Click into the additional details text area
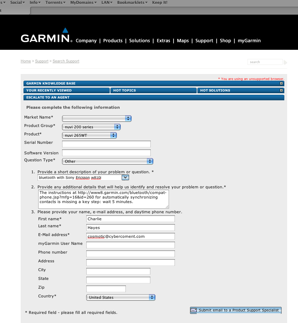The width and height of the screenshot is (298, 323). 103,199
